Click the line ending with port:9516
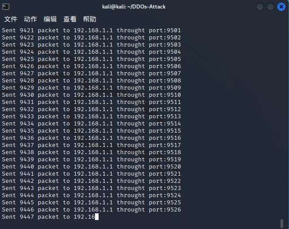The image size is (289, 229). tap(91, 138)
